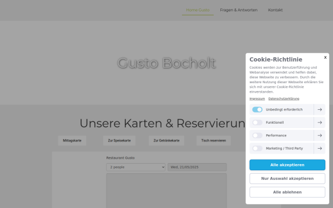Click the Alle akzeptieren button
The width and height of the screenshot is (333, 208).
pyautogui.click(x=287, y=165)
